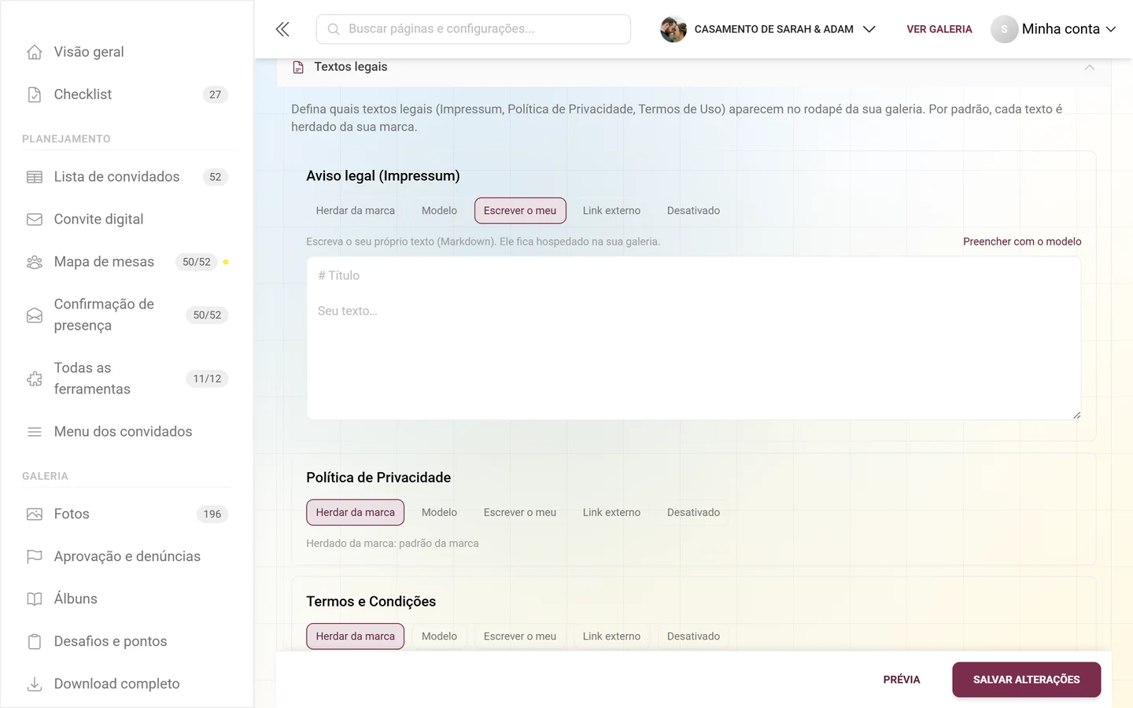Open the Casamento de Sarah & Adam dropdown
This screenshot has width=1133, height=708.
[x=768, y=29]
